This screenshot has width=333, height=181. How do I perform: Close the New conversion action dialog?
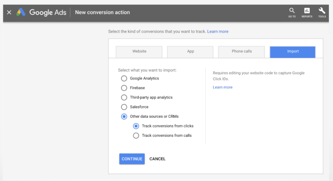click(x=9, y=12)
